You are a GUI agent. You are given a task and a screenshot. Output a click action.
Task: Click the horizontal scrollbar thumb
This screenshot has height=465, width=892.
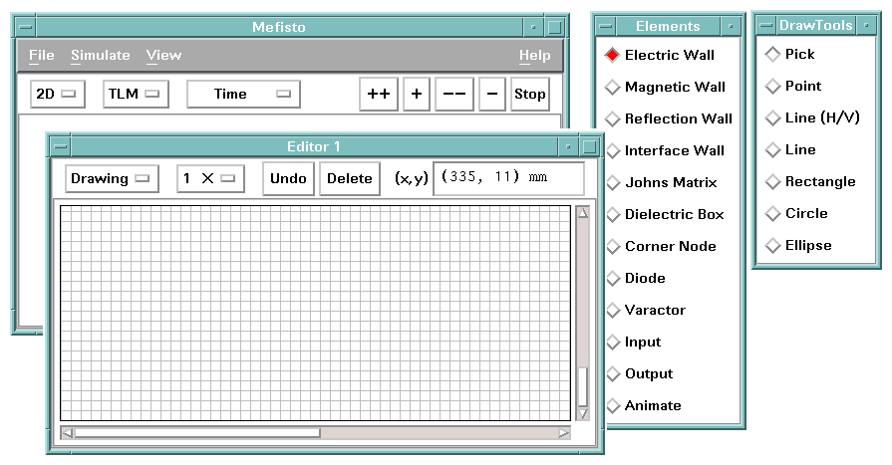pyautogui.click(x=197, y=433)
